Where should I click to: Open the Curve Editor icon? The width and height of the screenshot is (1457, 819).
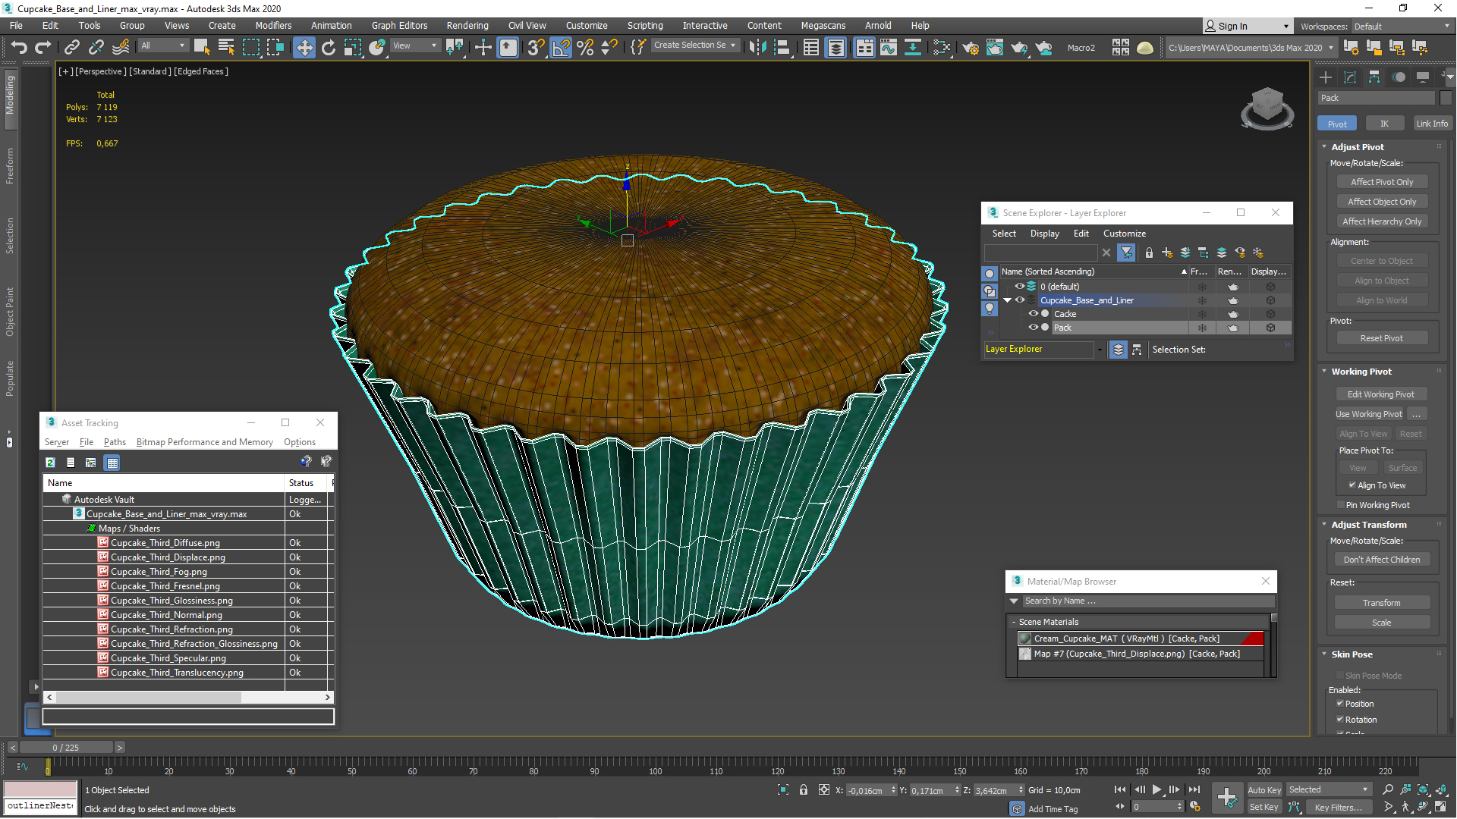click(x=889, y=48)
